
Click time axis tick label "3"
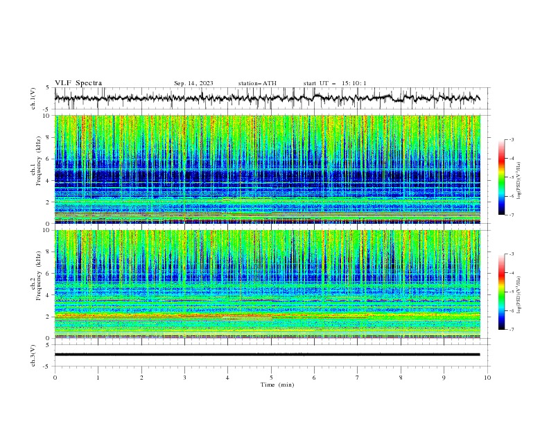[184, 378]
